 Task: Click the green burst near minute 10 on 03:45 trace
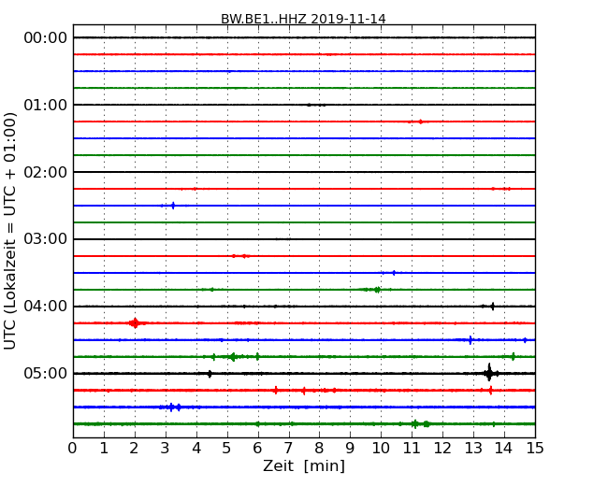pyautogui.click(x=377, y=290)
